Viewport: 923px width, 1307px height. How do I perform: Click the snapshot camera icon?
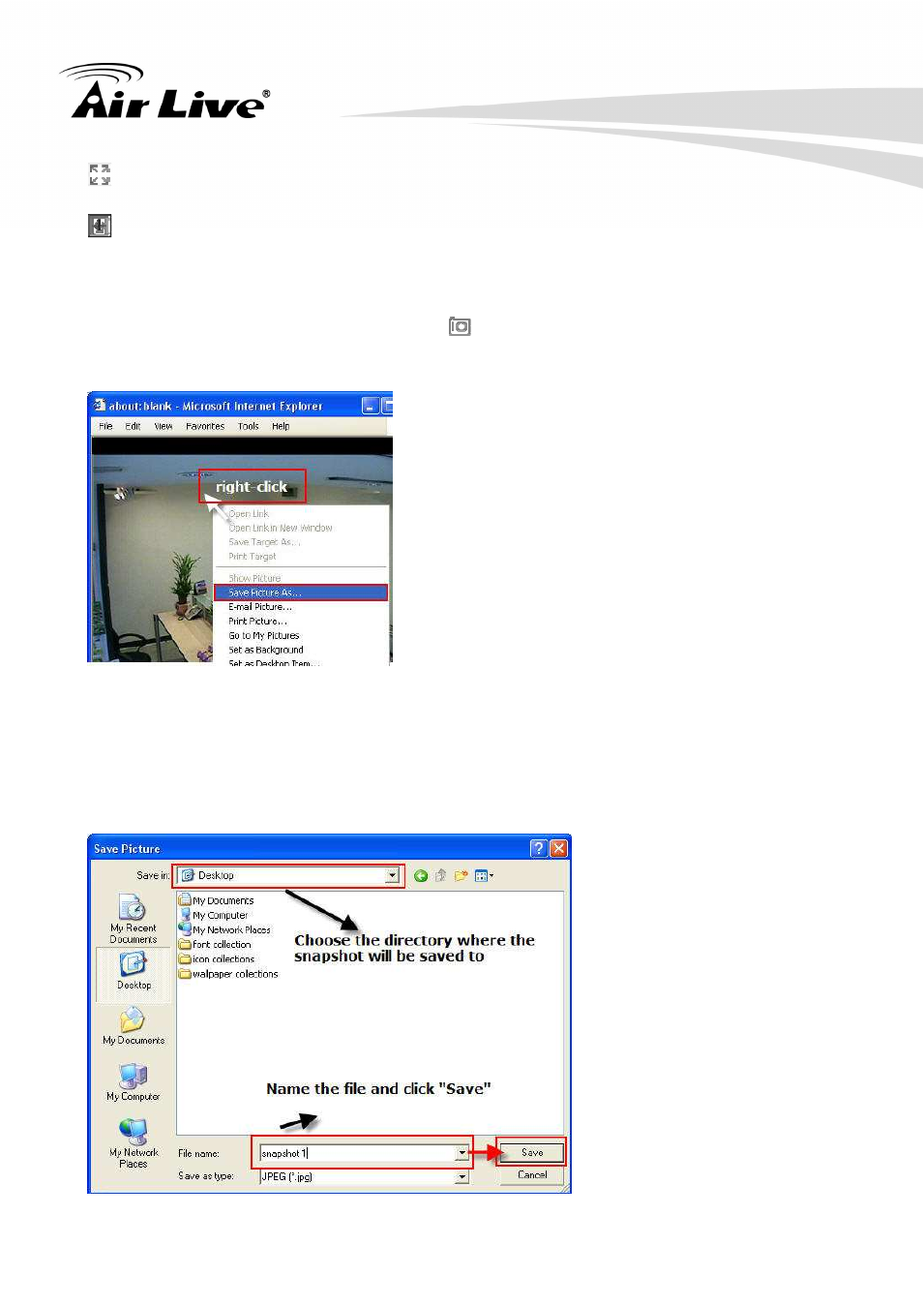460,326
